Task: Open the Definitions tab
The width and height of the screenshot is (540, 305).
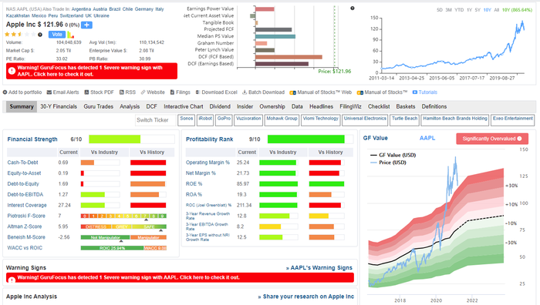Action: [434, 106]
